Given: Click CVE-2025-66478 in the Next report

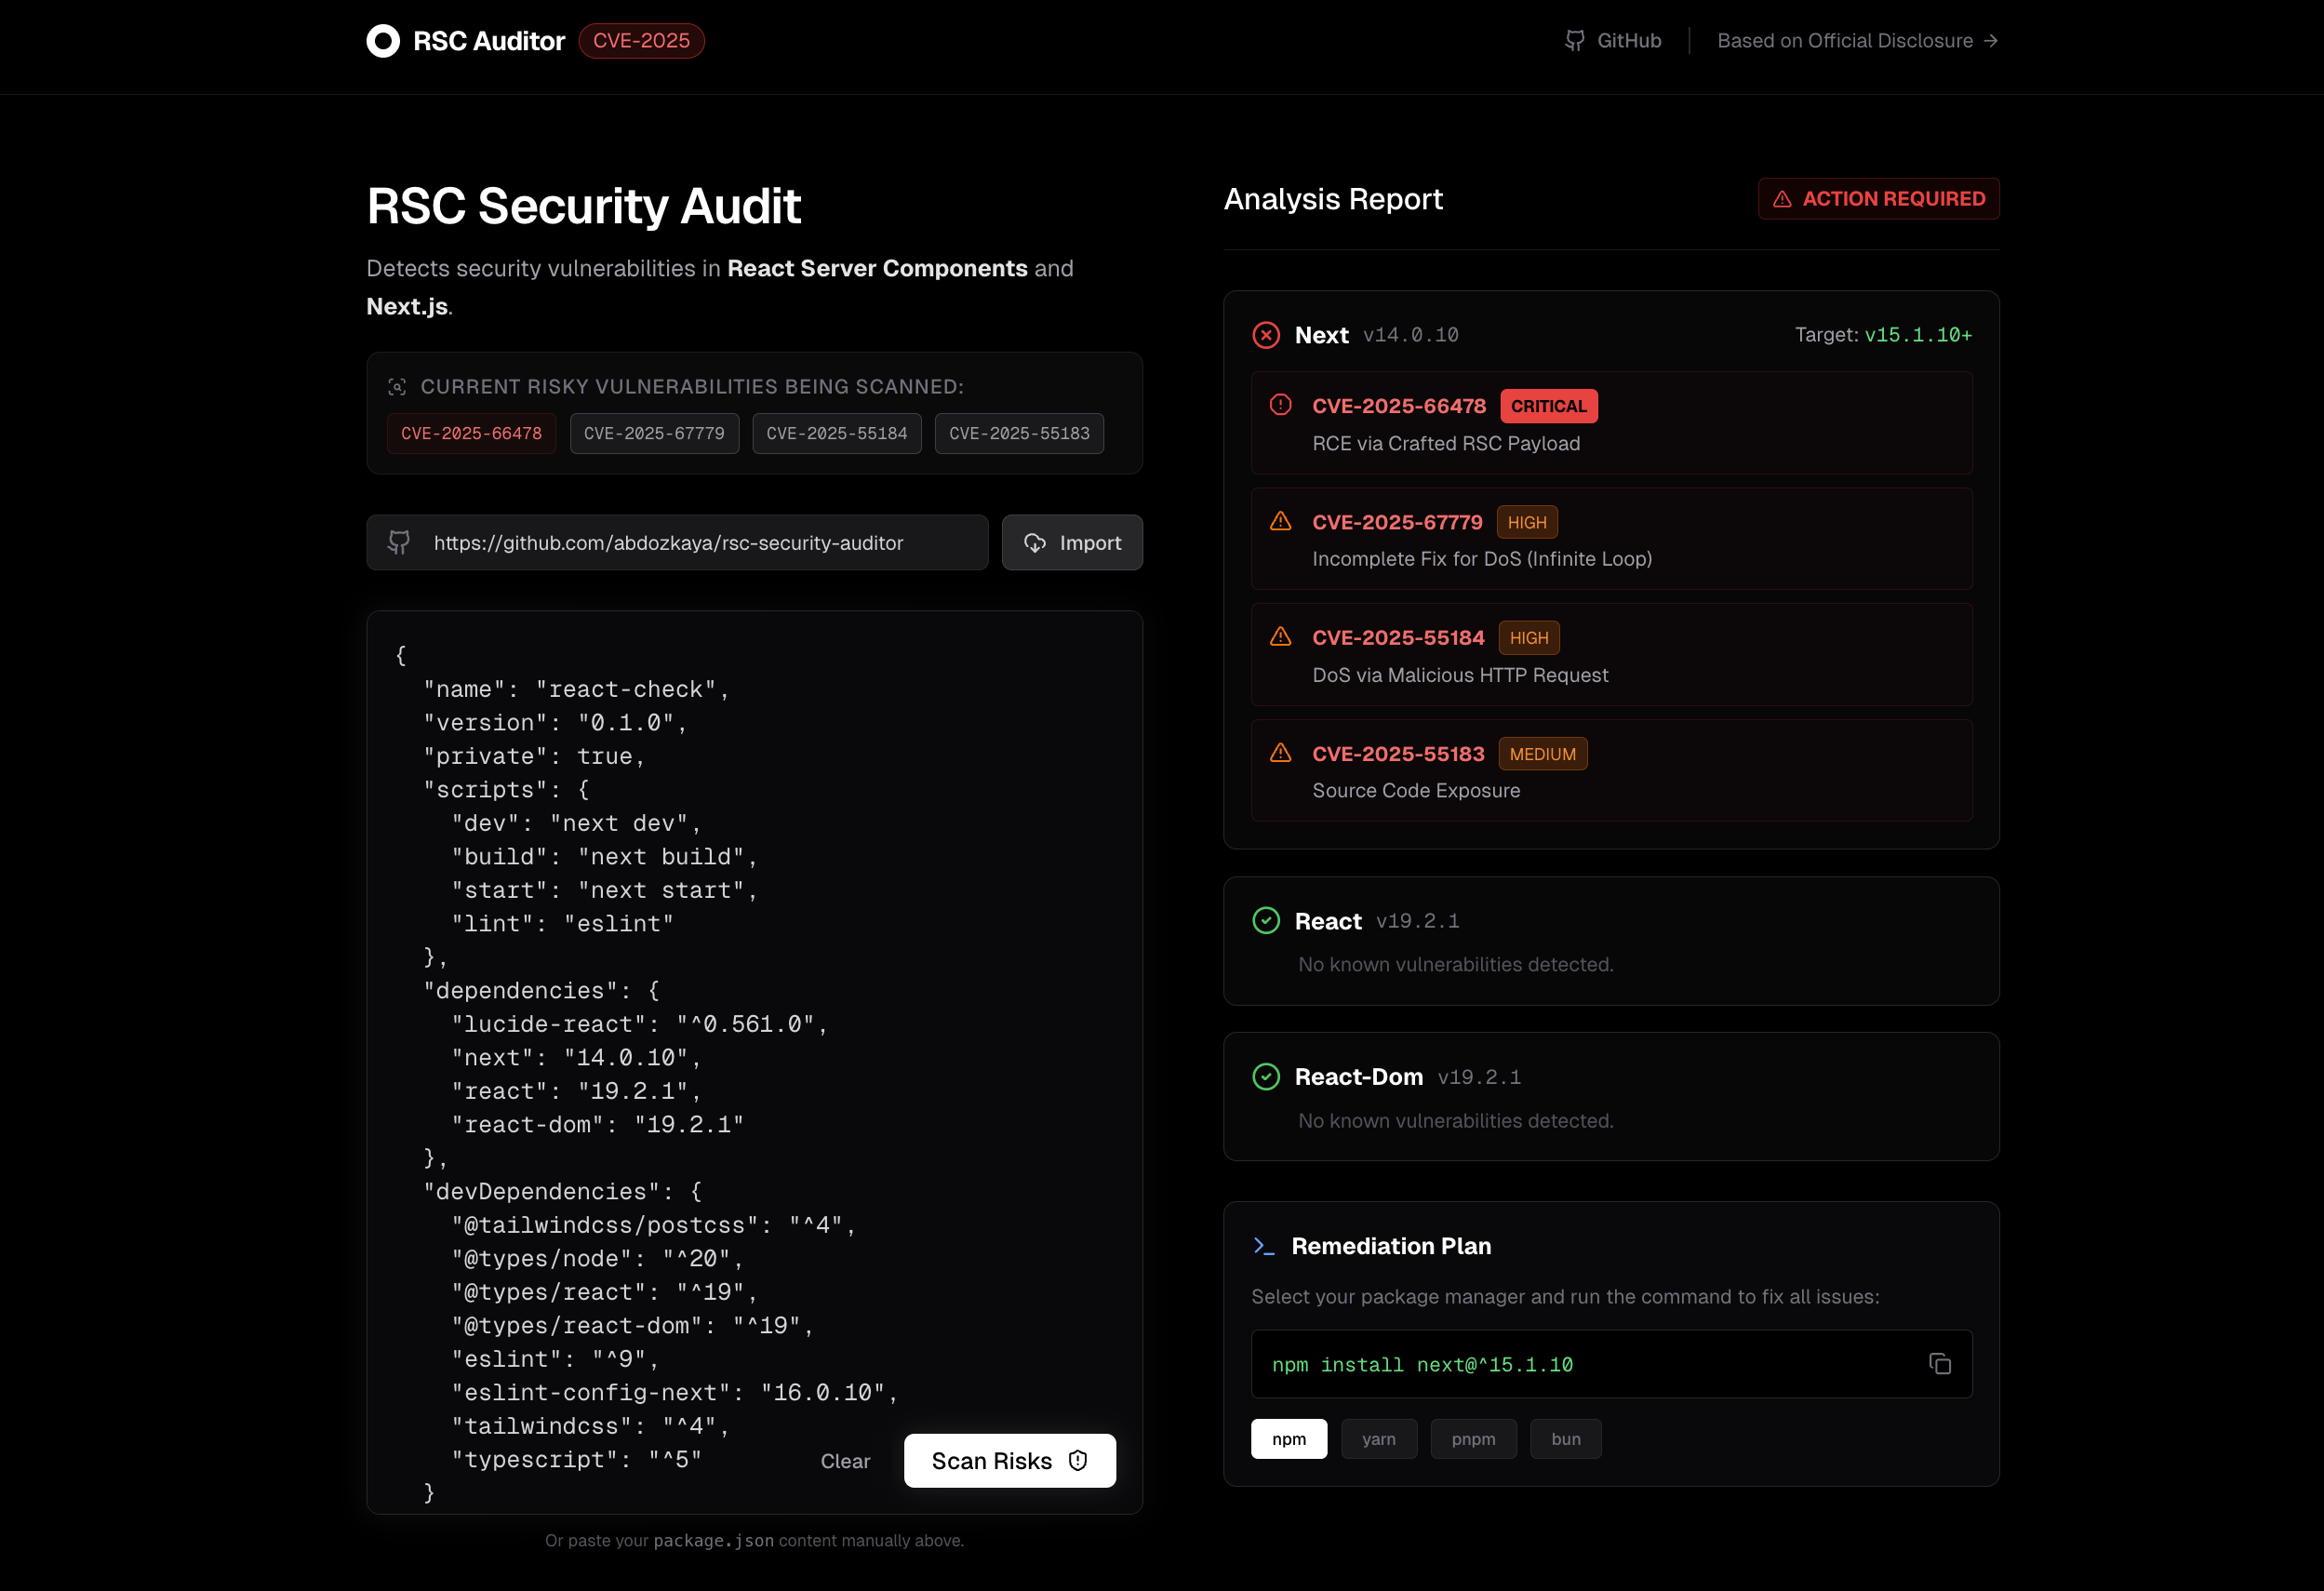Looking at the screenshot, I should pyautogui.click(x=1399, y=406).
